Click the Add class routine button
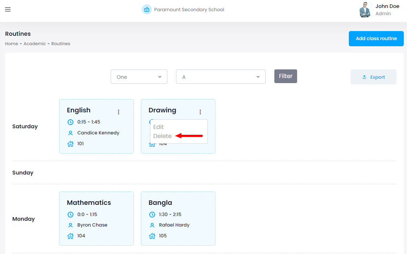Image resolution: width=407 pixels, height=254 pixels. point(376,39)
